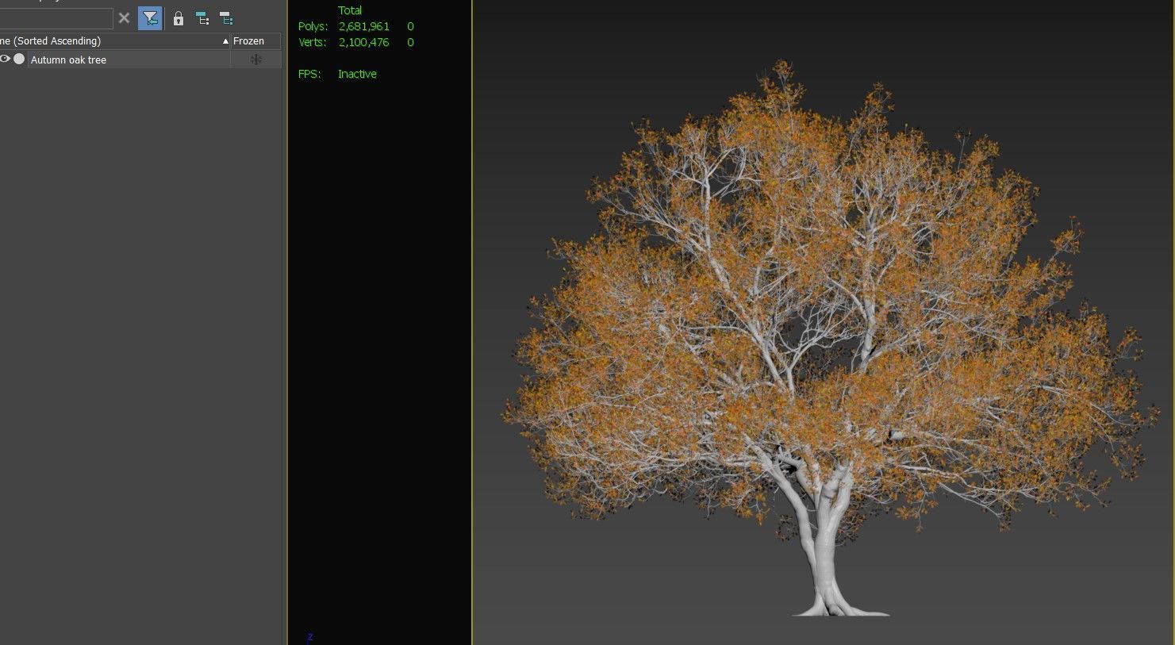Viewport: 1175px width, 645px height.
Task: Click the lock cell edit padlock icon
Action: click(178, 18)
